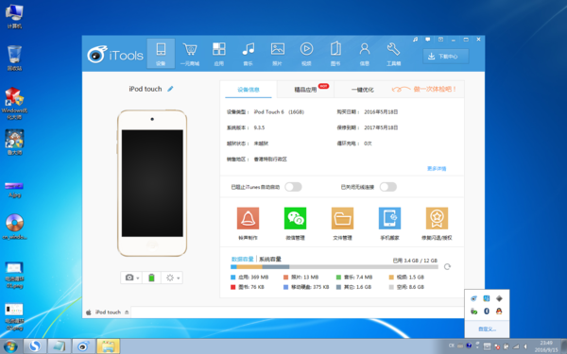The width and height of the screenshot is (567, 354).
Task: Click the iPod touch label in status bar
Action: coord(108,312)
